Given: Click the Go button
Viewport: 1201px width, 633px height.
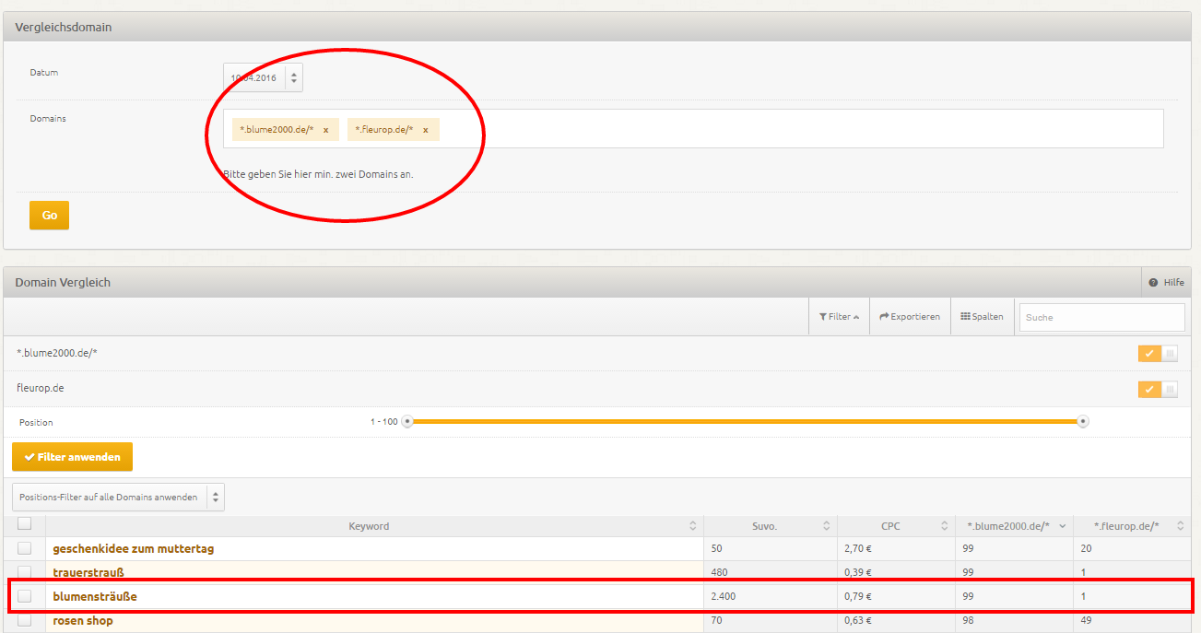Looking at the screenshot, I should pyautogui.click(x=49, y=216).
